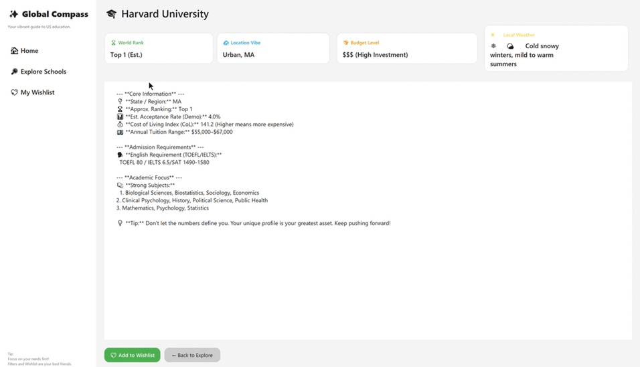Click the 'Biological Sciences, Biostatistics' subjects line

coord(189,193)
